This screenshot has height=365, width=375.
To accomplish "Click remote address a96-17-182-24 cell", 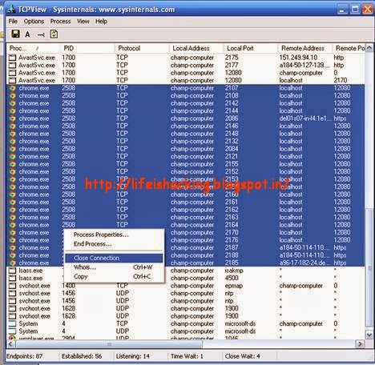I will pyautogui.click(x=304, y=263).
